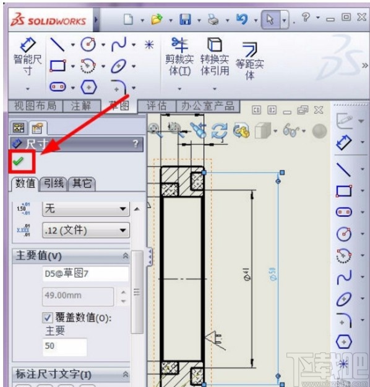
Task: Open SolidWorks help question mark
Action: pos(306,17)
